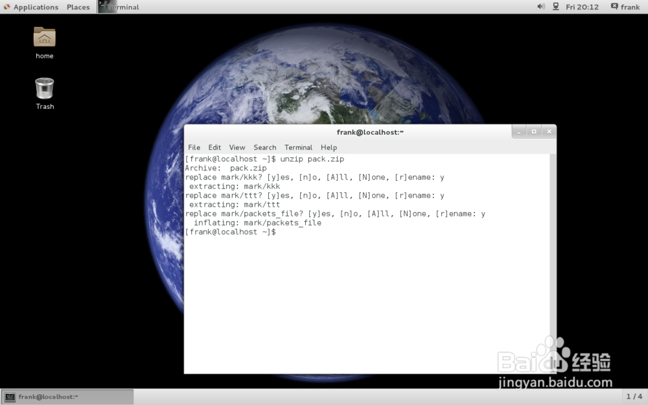Open the frank user menu
The image size is (648, 405).
tap(625, 6)
